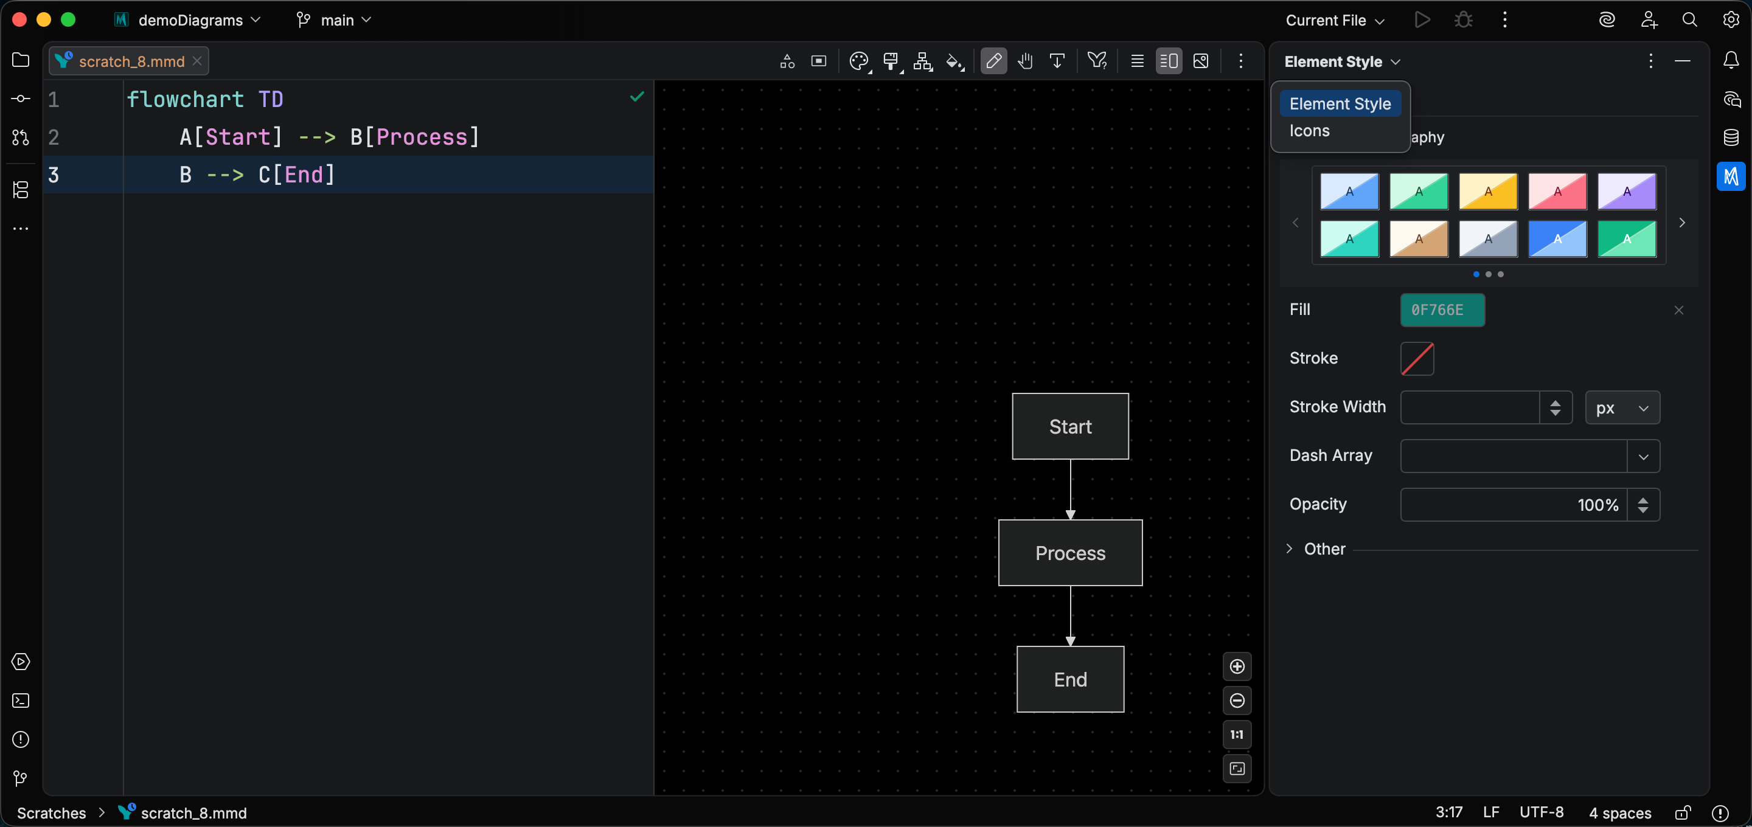This screenshot has height=827, width=1752.
Task: Open the color theme palette icon
Action: click(x=860, y=61)
